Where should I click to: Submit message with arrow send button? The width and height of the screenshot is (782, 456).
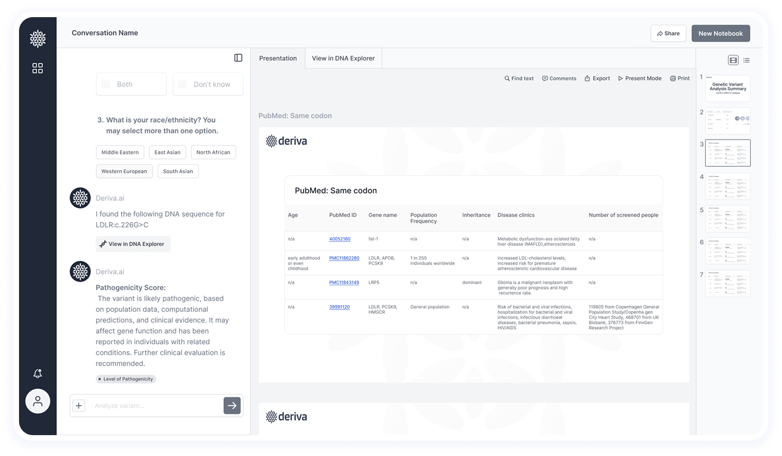232,405
